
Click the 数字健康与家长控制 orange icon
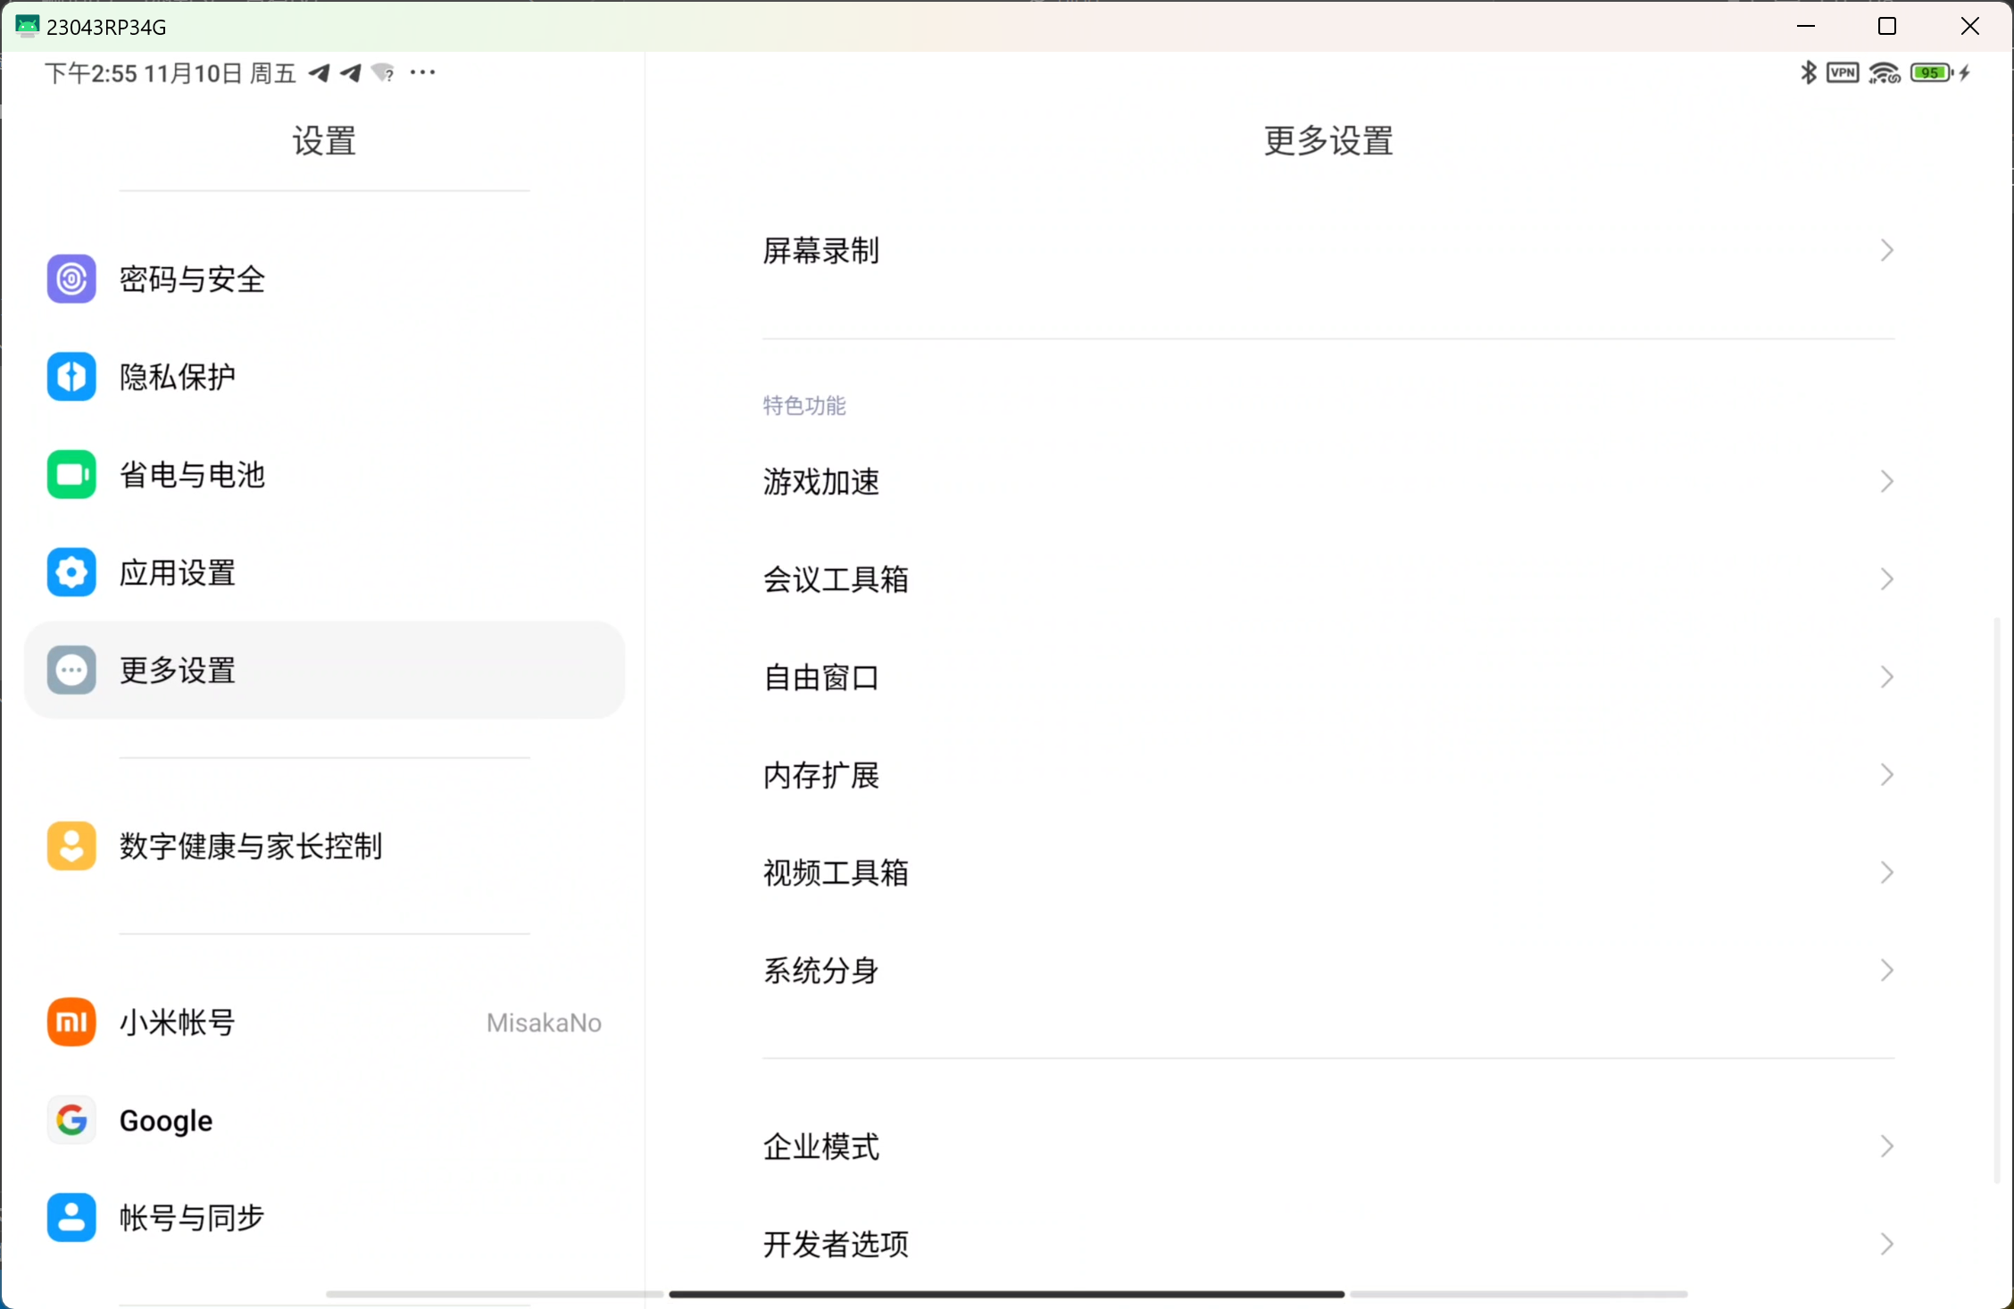71,845
